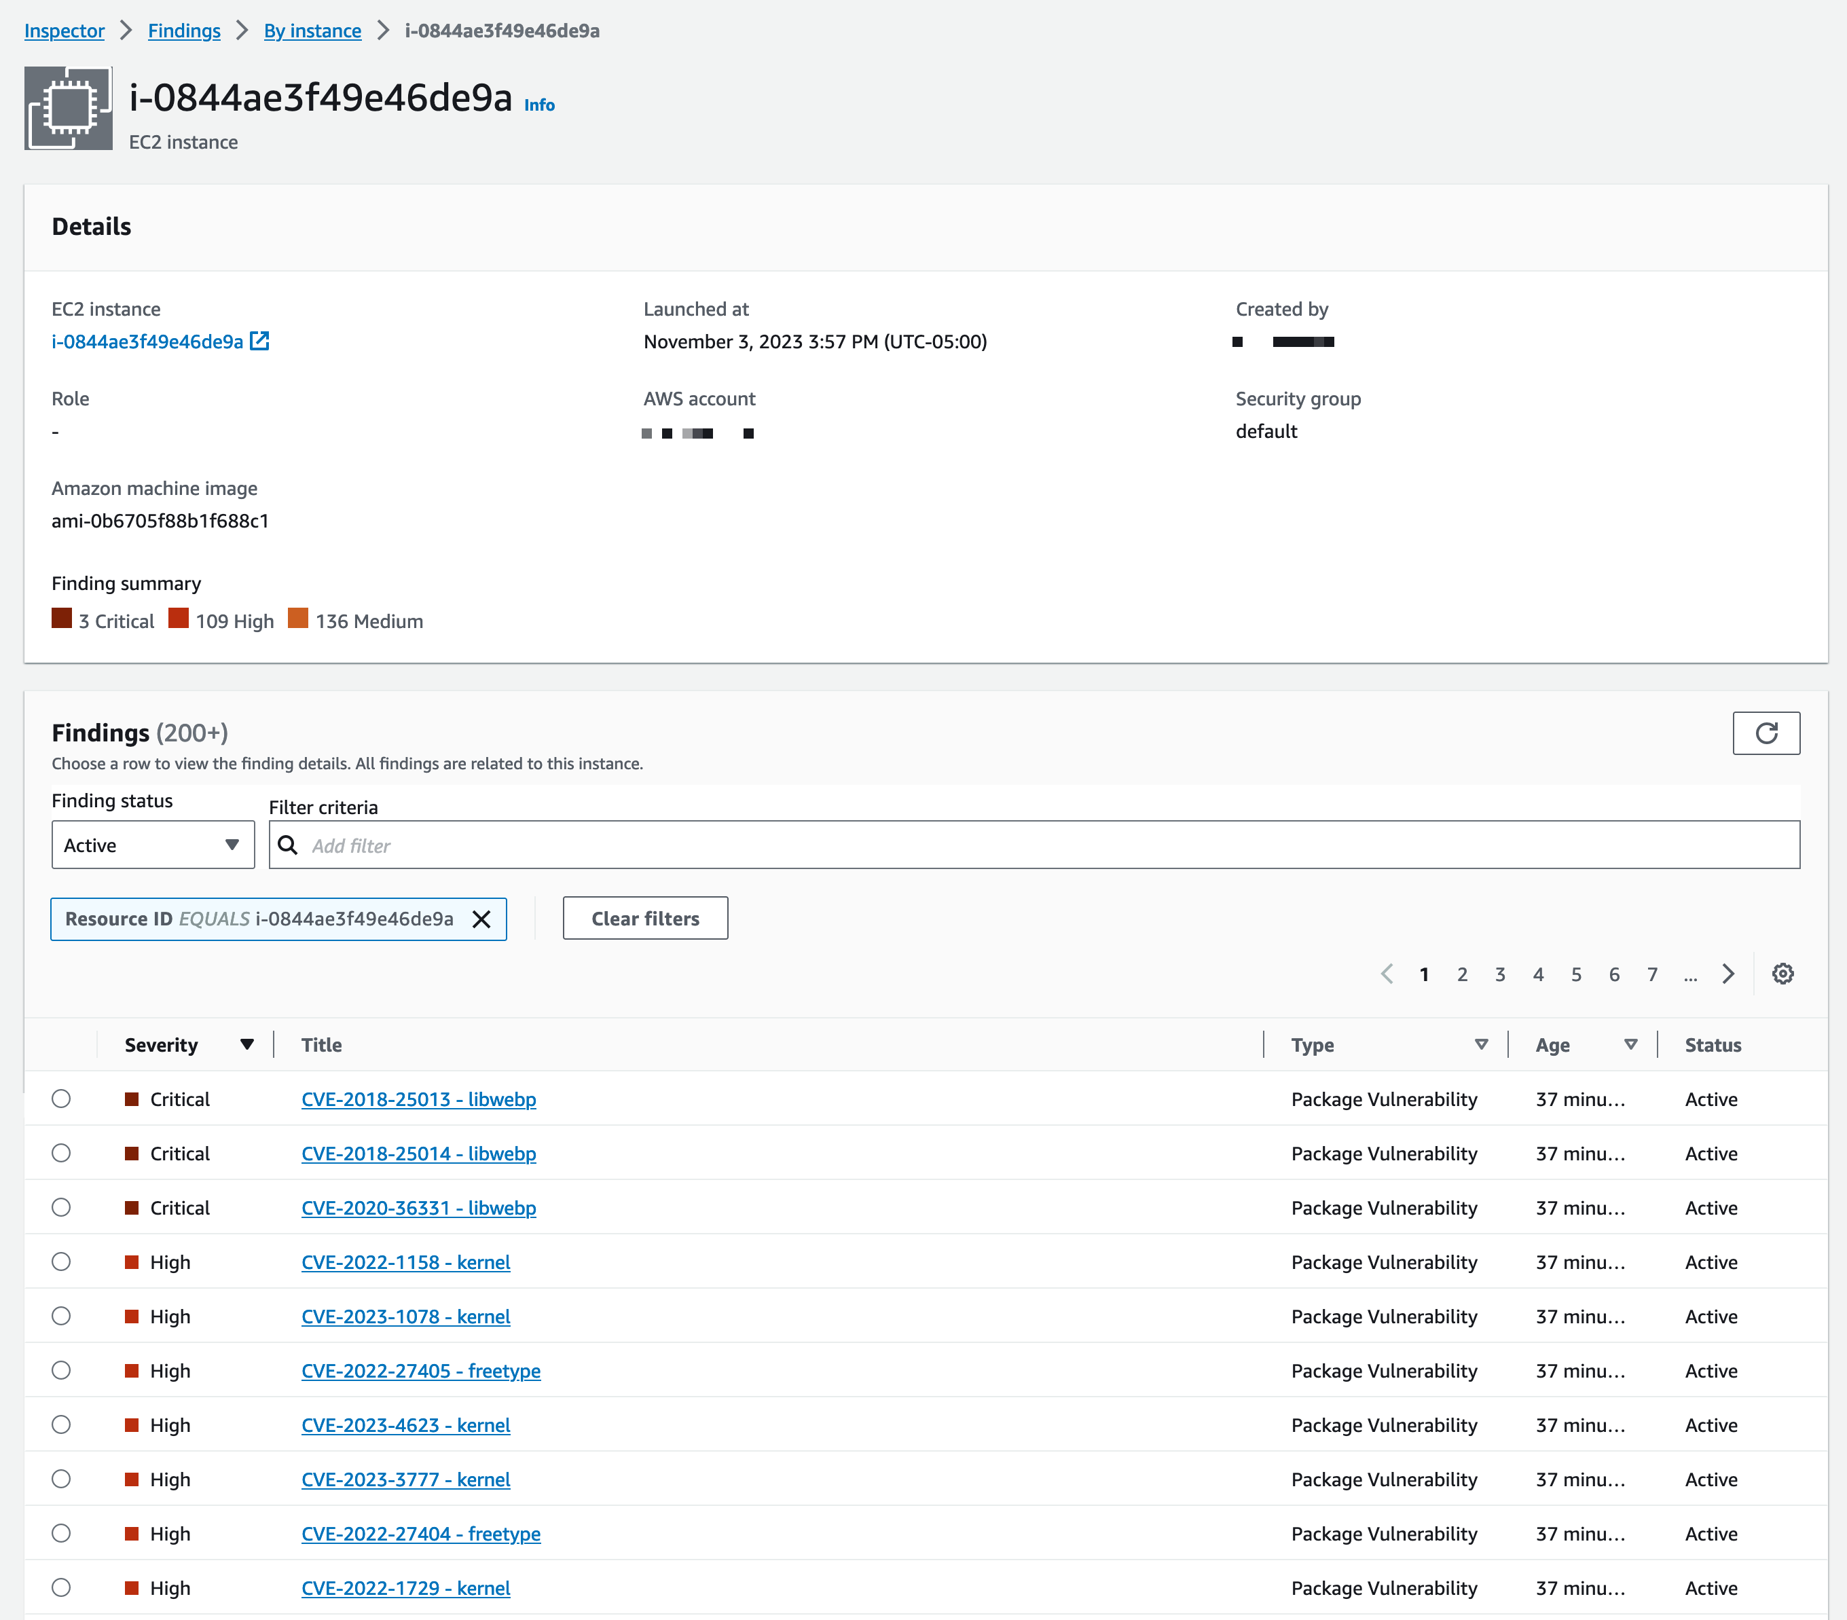Click the Critical severity color swatch

(x=61, y=619)
